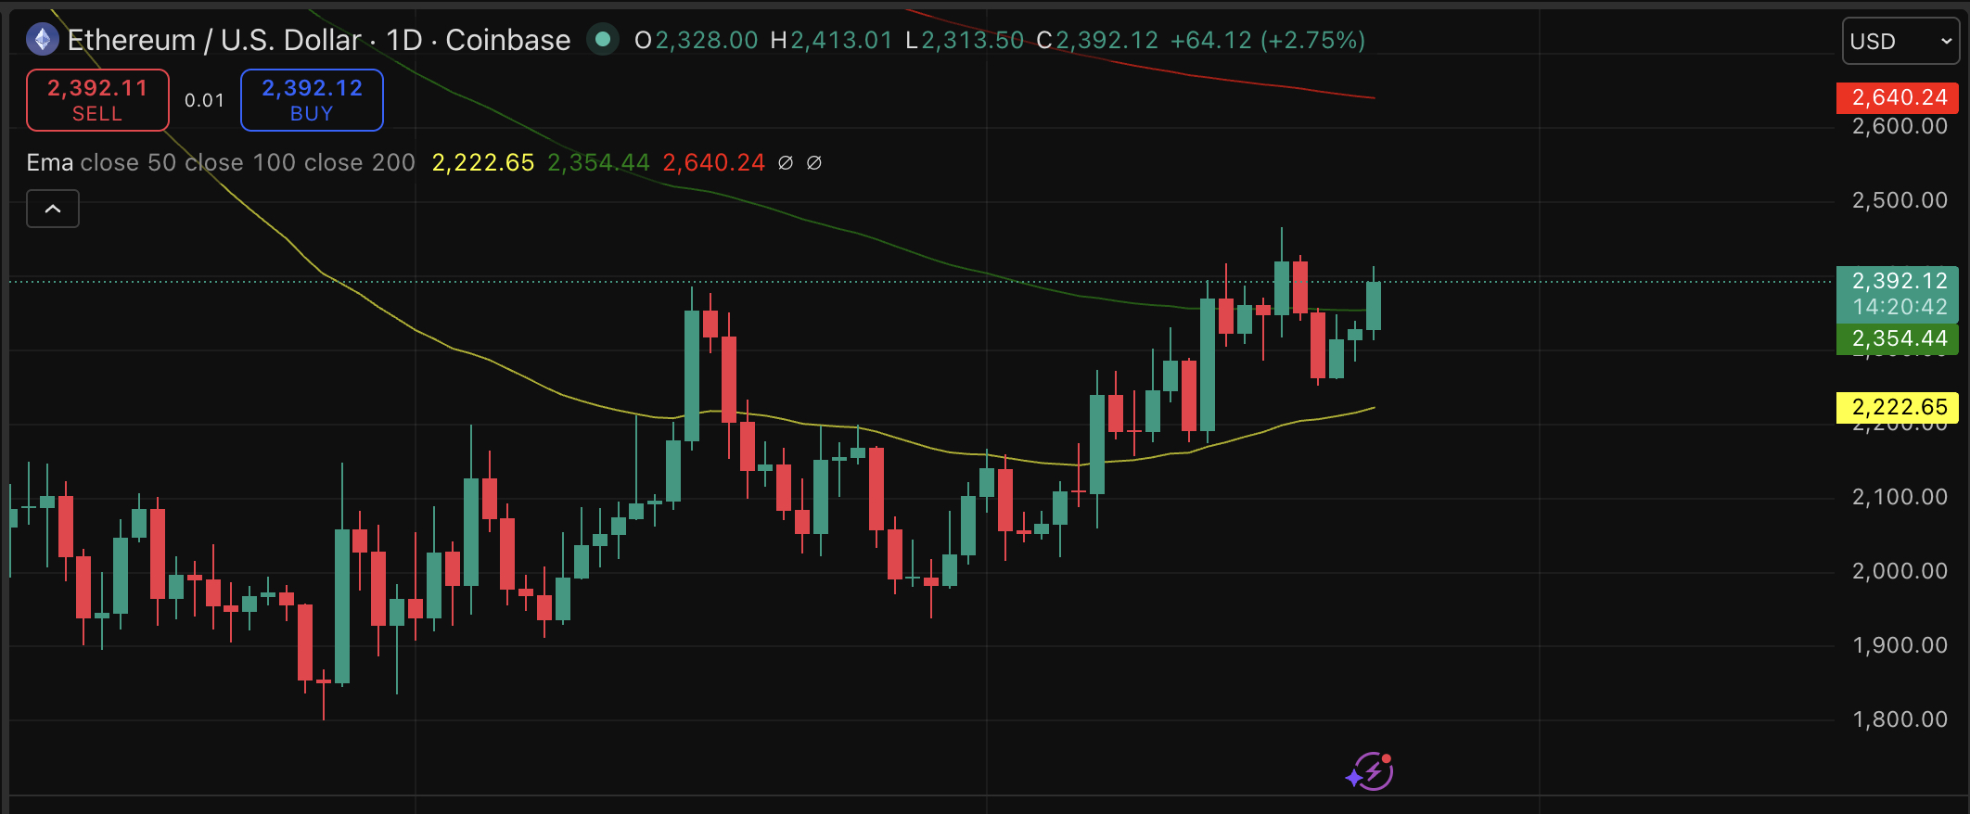Collapse the indicator legend chevron button

tap(53, 209)
